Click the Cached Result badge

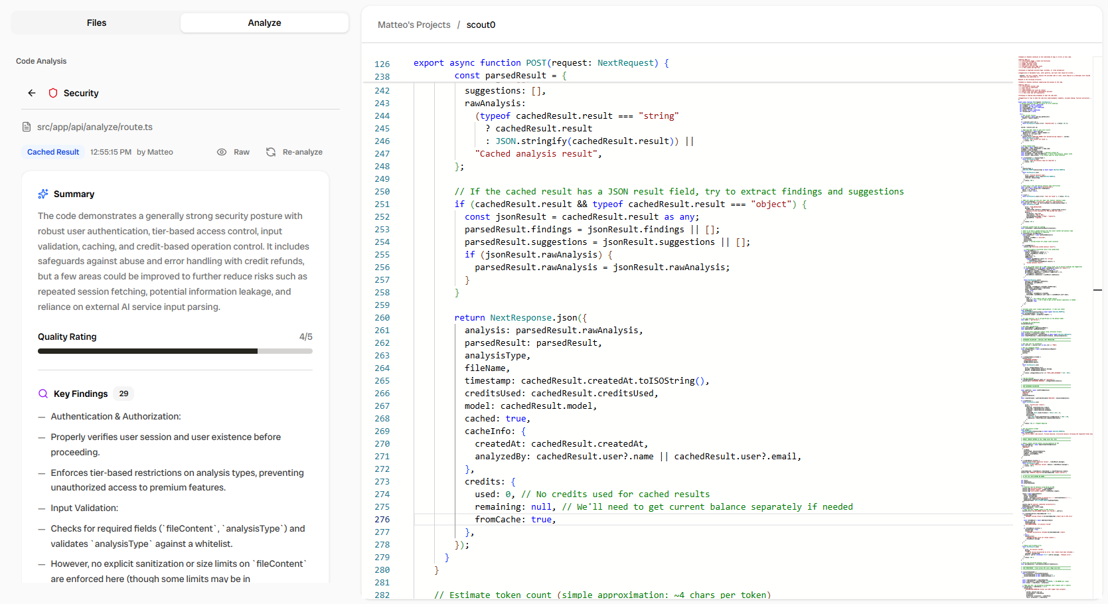53,152
